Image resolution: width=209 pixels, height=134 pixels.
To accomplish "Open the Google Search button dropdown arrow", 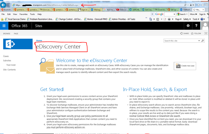I will [187, 14].
